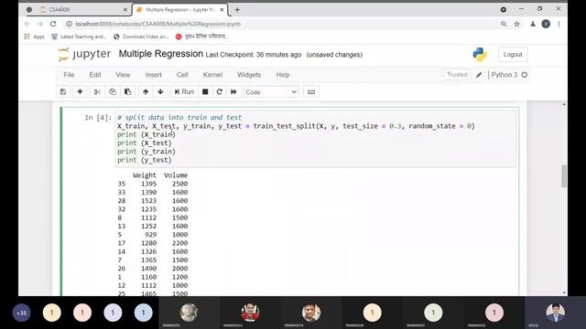Insert a cell below with the plus icon
This screenshot has height=329, width=586.
80,91
